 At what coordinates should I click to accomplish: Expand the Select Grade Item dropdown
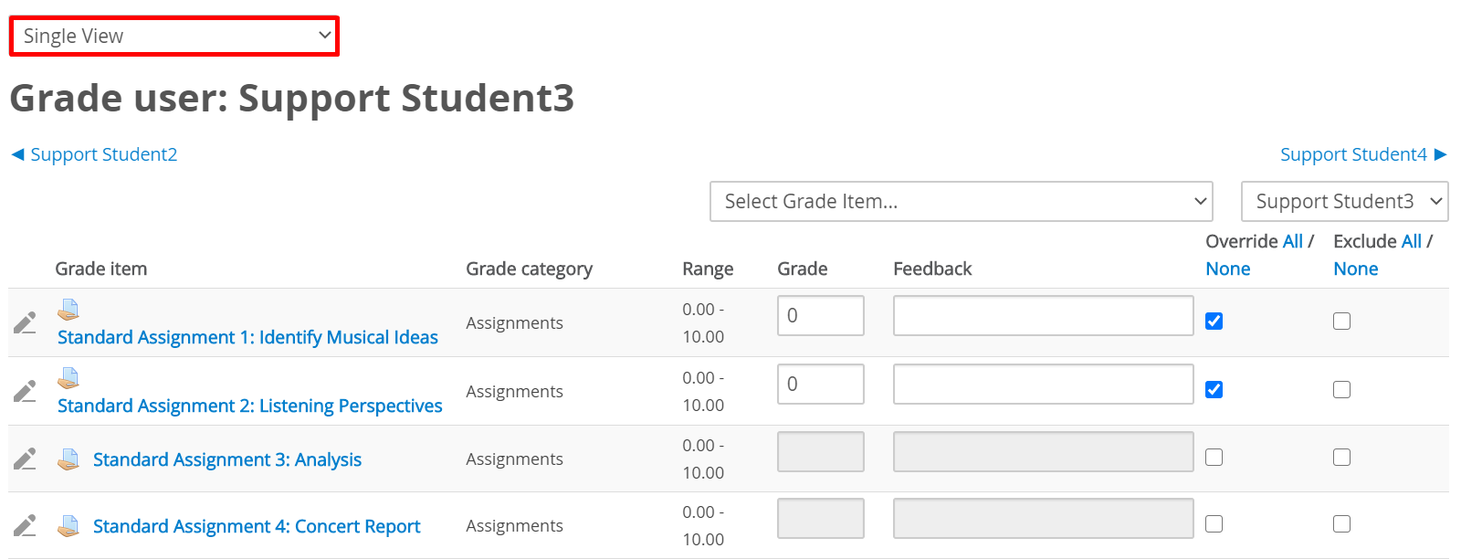[x=961, y=201]
